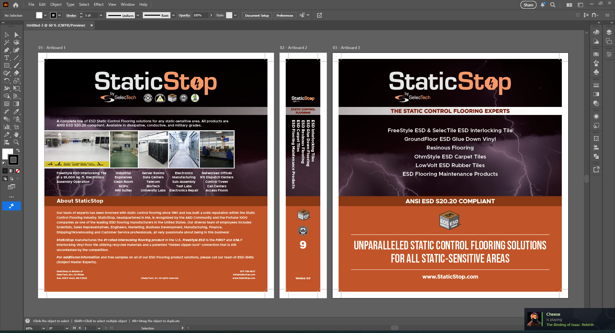
Task: Switch to Draw Behind mode
Action: point(12,179)
